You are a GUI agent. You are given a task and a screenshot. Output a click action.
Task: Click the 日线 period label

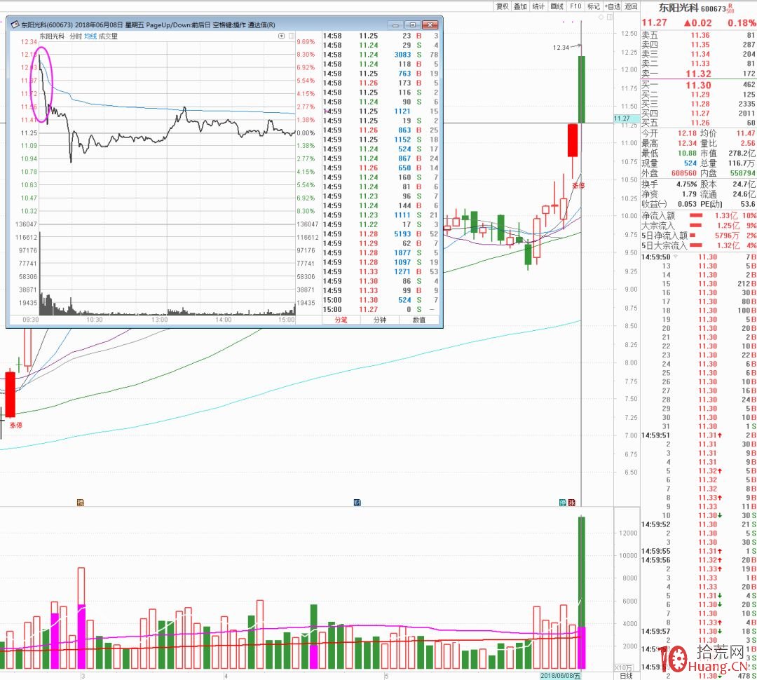(x=626, y=676)
